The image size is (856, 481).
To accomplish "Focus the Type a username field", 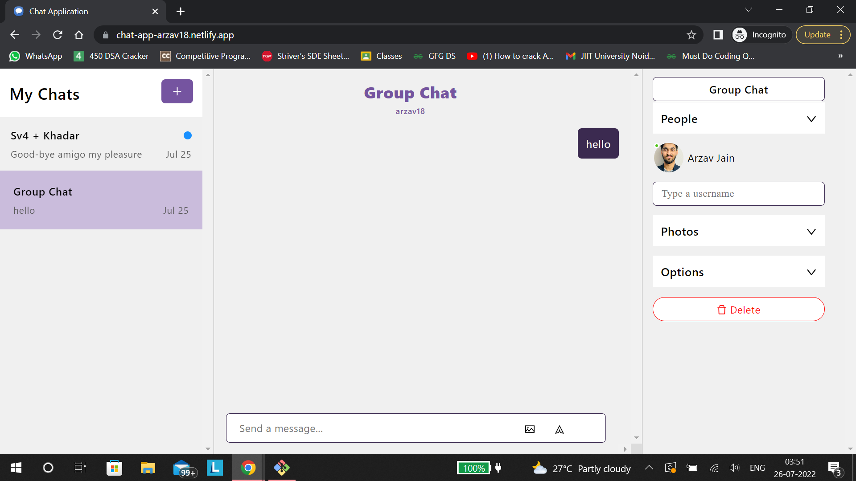I will [738, 194].
